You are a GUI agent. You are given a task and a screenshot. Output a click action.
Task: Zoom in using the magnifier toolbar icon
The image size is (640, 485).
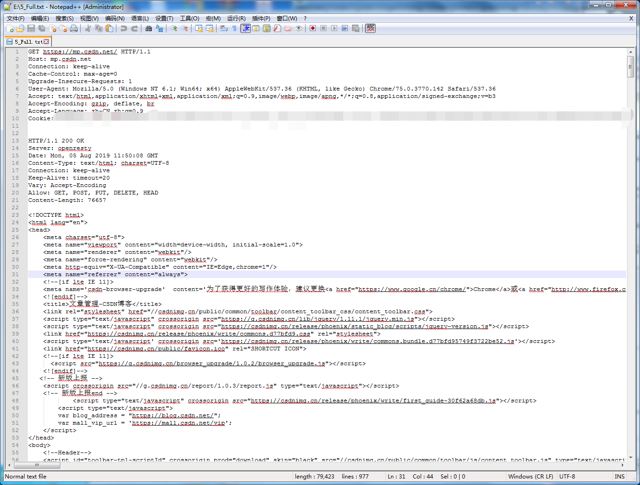click(173, 28)
